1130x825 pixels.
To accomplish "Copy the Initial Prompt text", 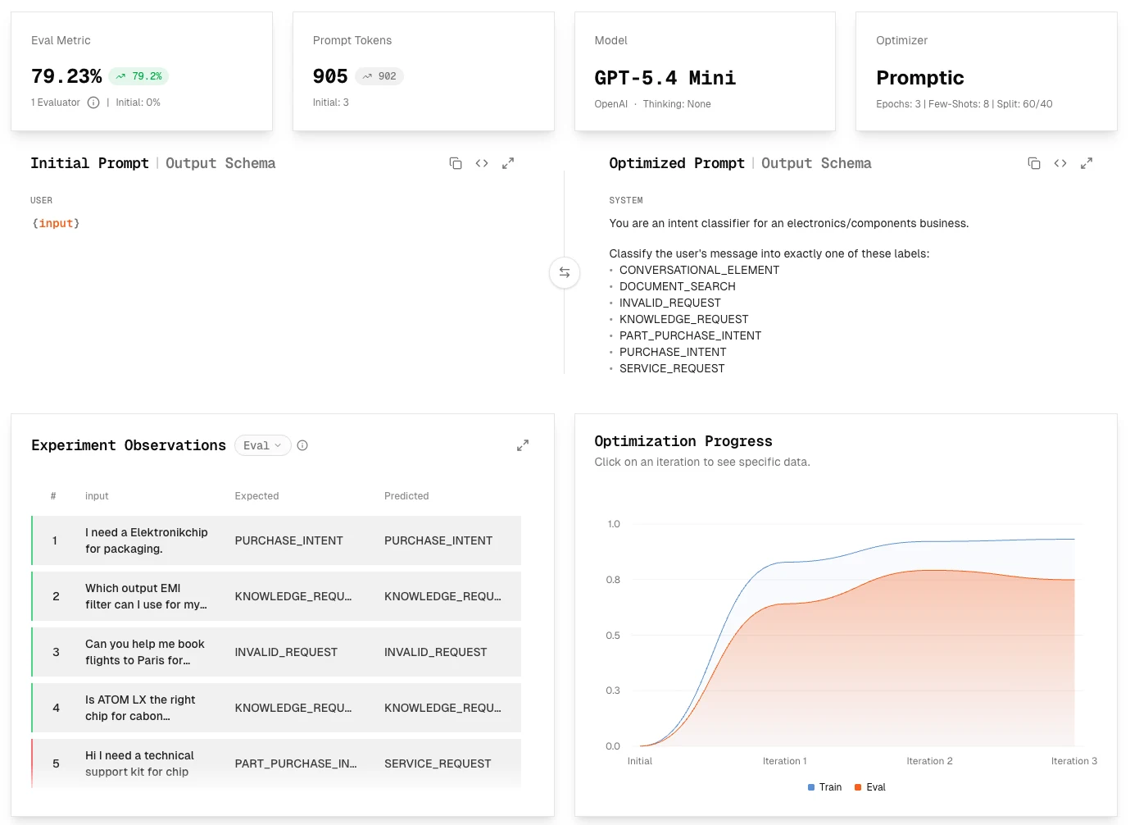I will (456, 163).
